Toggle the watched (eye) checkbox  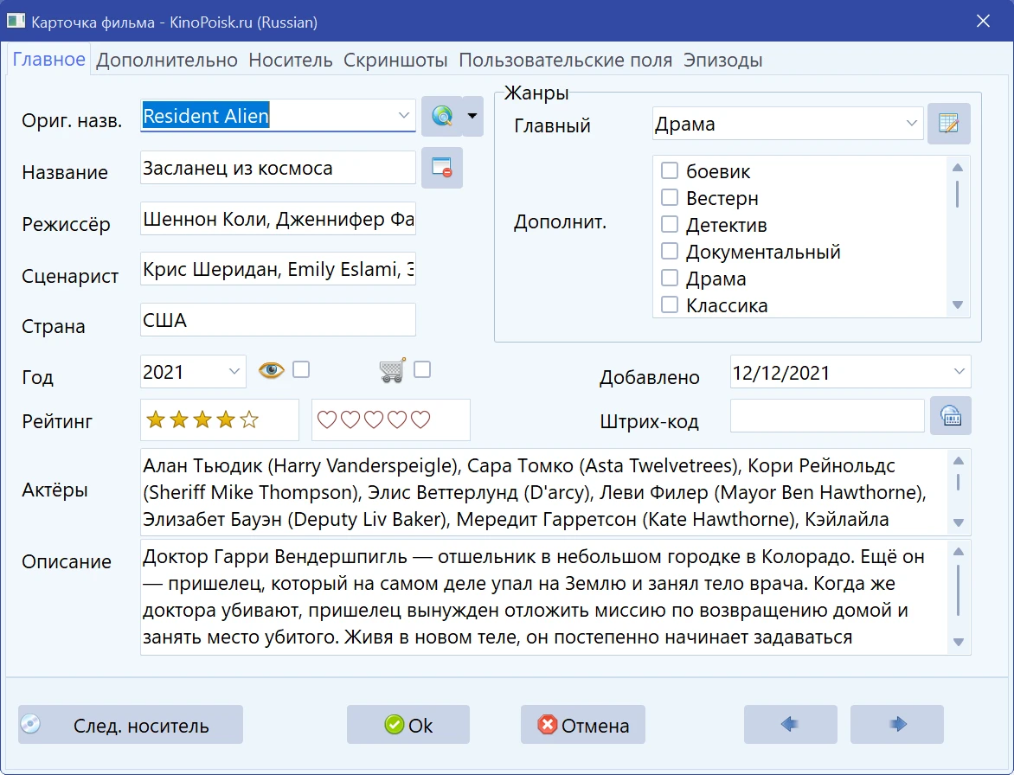[x=301, y=369]
